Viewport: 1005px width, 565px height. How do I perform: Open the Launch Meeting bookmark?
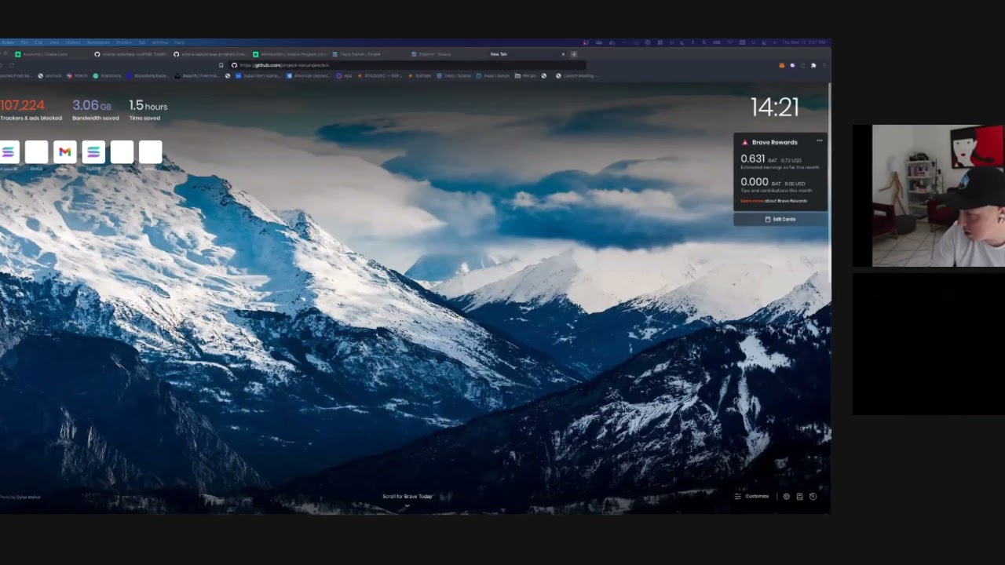click(x=576, y=76)
